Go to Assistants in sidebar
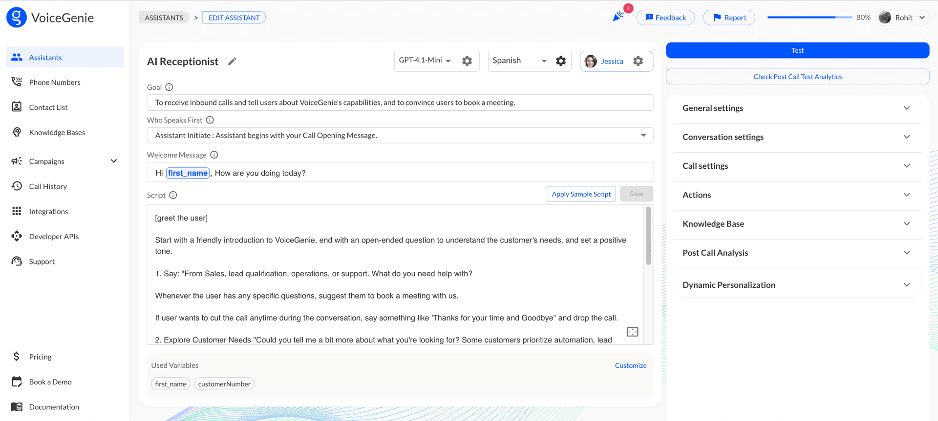This screenshot has height=421, width=938. coord(65,57)
